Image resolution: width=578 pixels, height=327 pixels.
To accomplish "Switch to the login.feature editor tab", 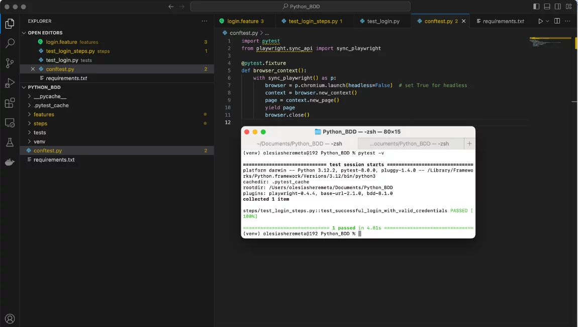I will [x=242, y=21].
